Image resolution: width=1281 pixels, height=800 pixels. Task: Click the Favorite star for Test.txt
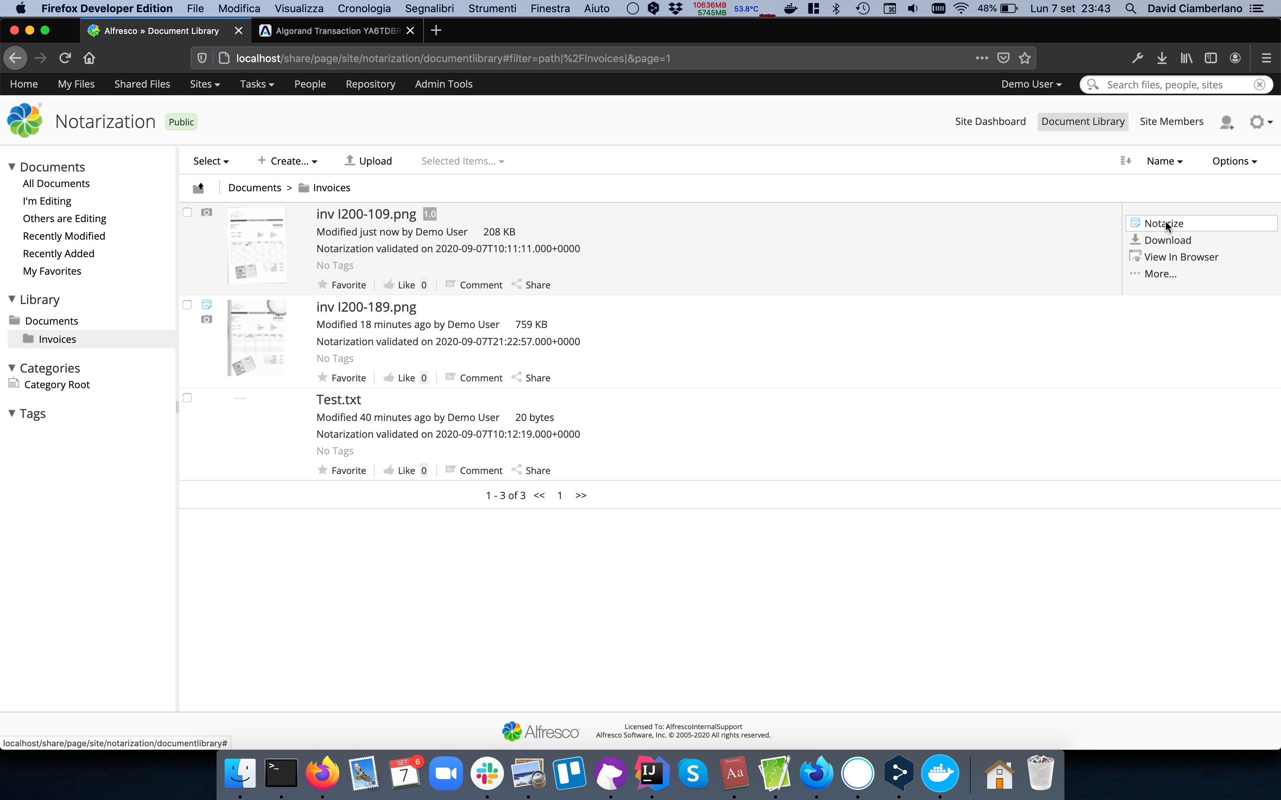point(323,470)
